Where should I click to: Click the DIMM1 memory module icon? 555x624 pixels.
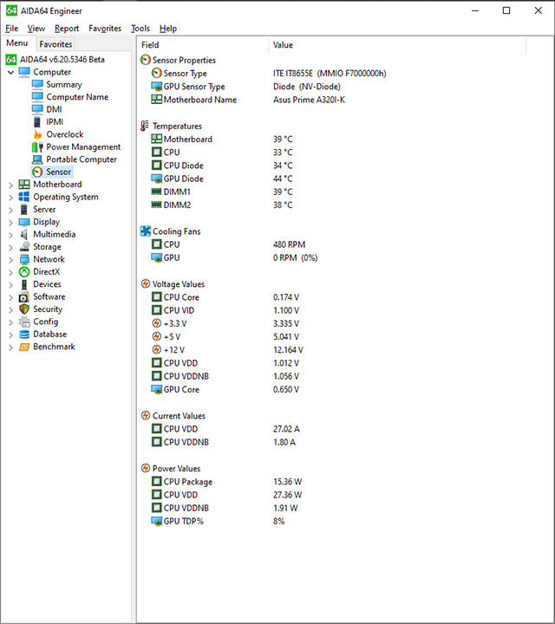[156, 192]
